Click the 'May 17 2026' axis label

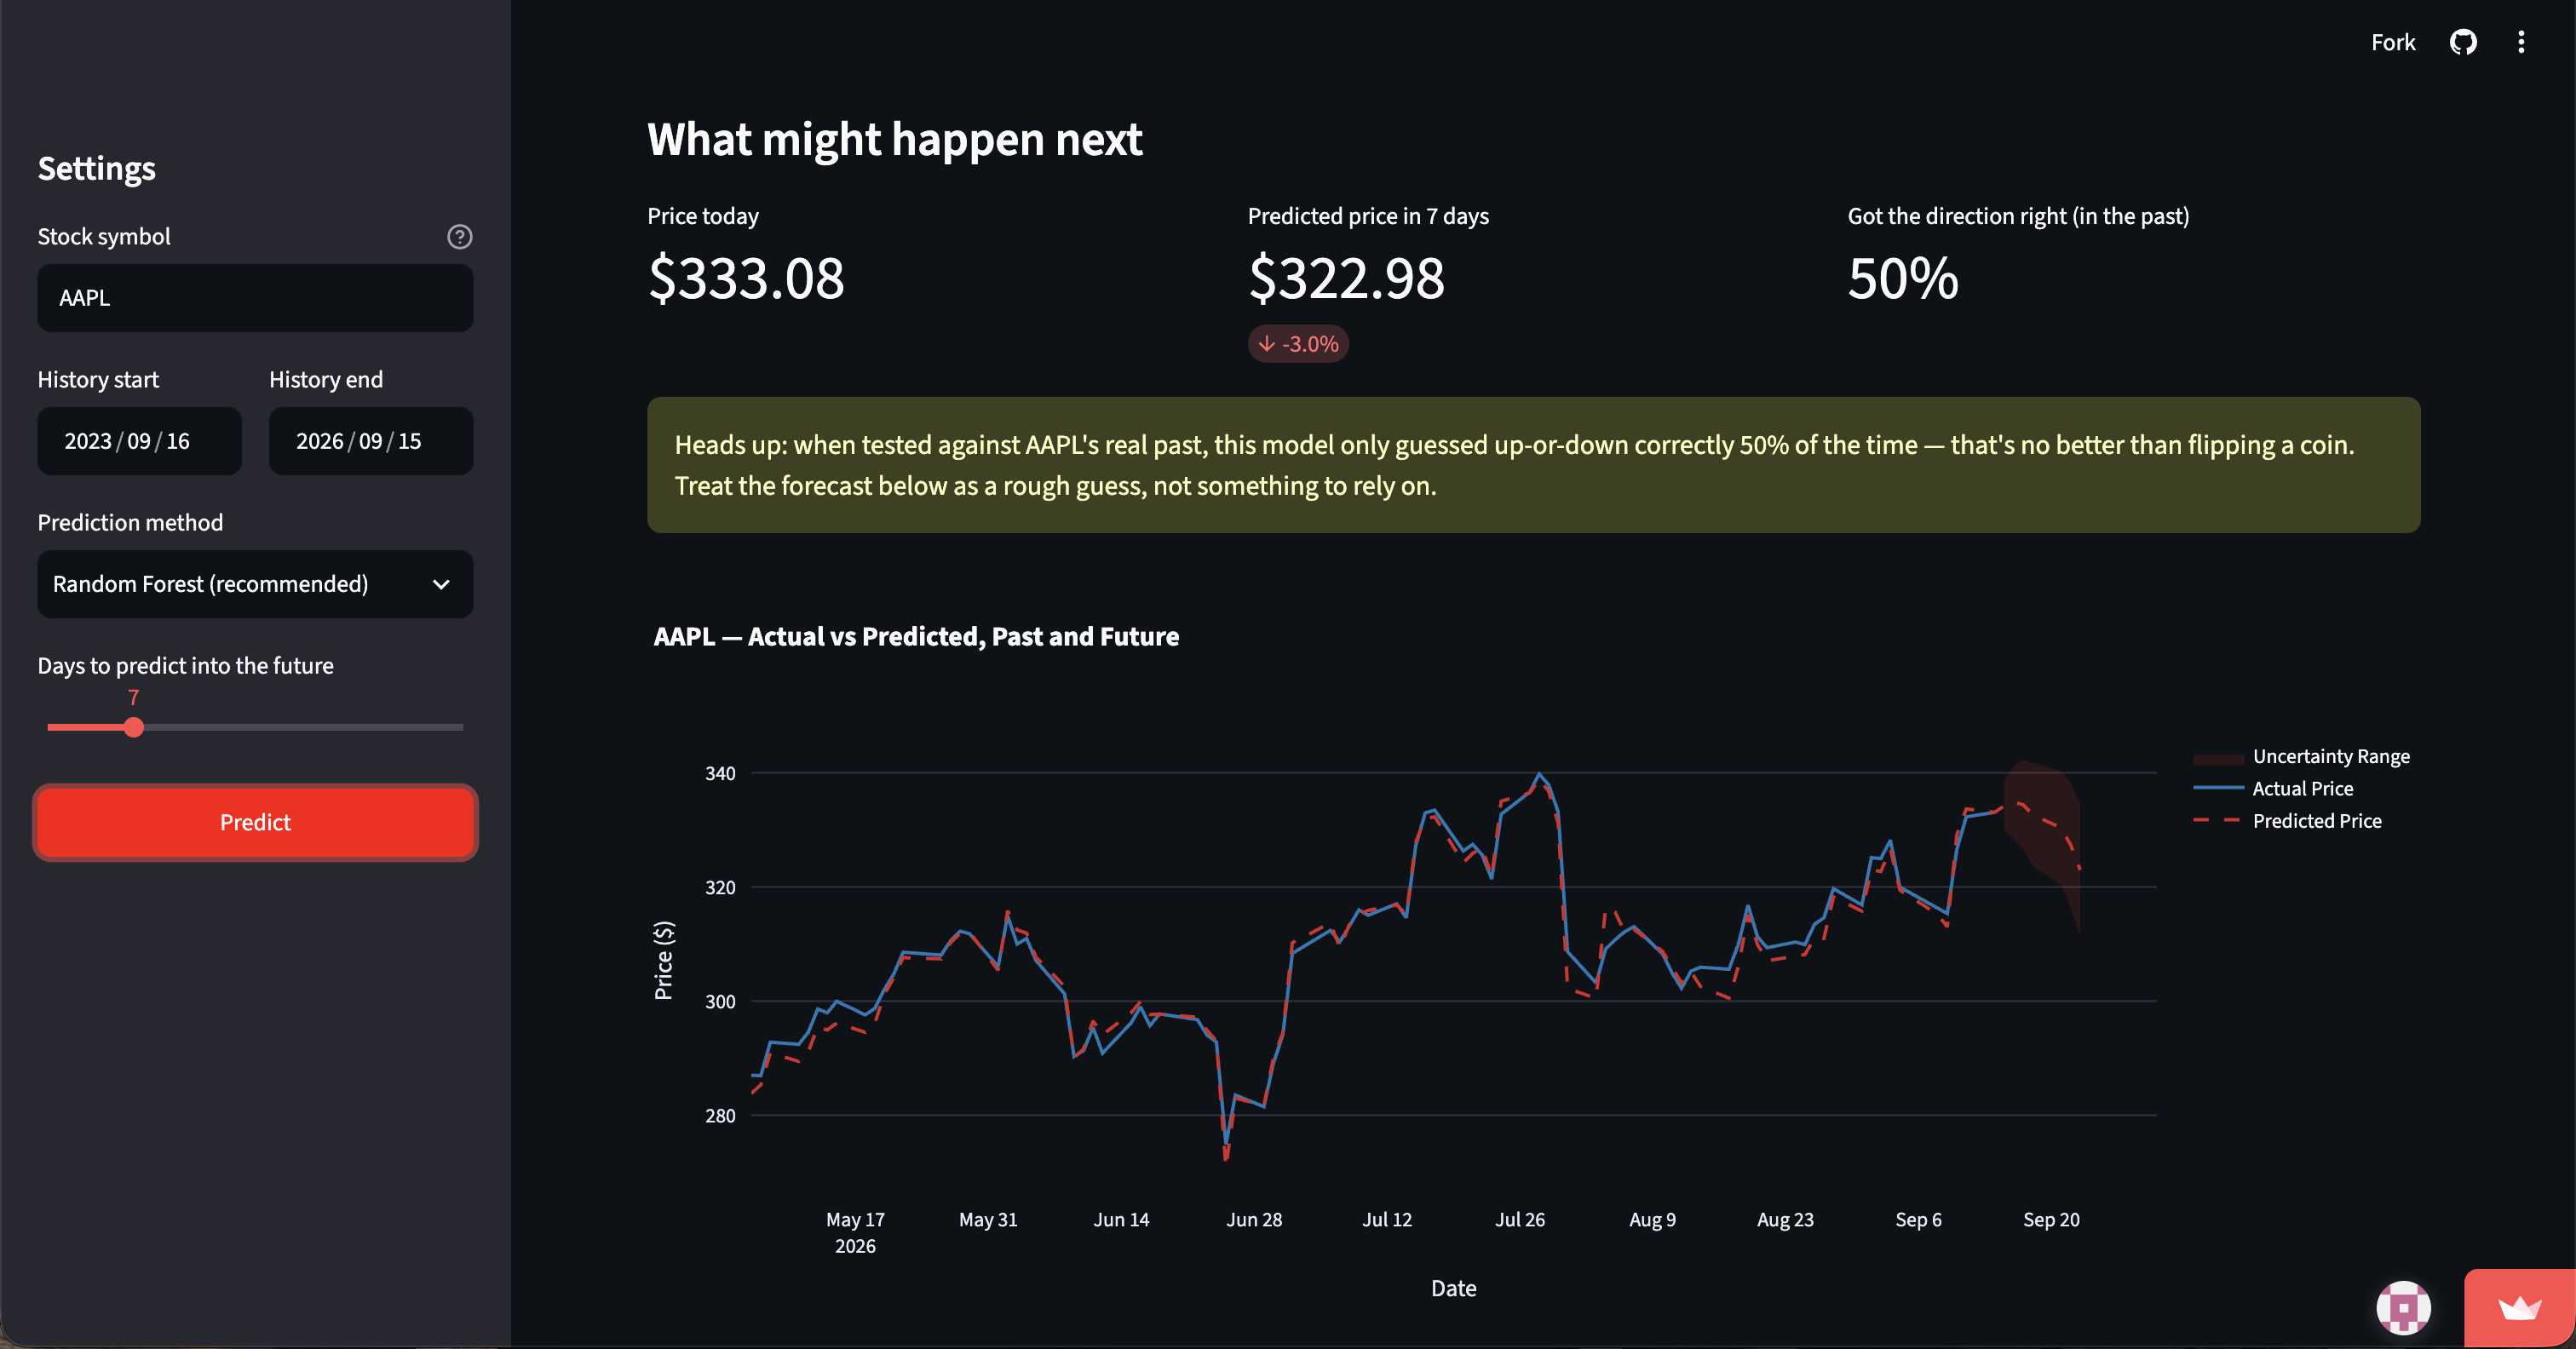point(855,1232)
